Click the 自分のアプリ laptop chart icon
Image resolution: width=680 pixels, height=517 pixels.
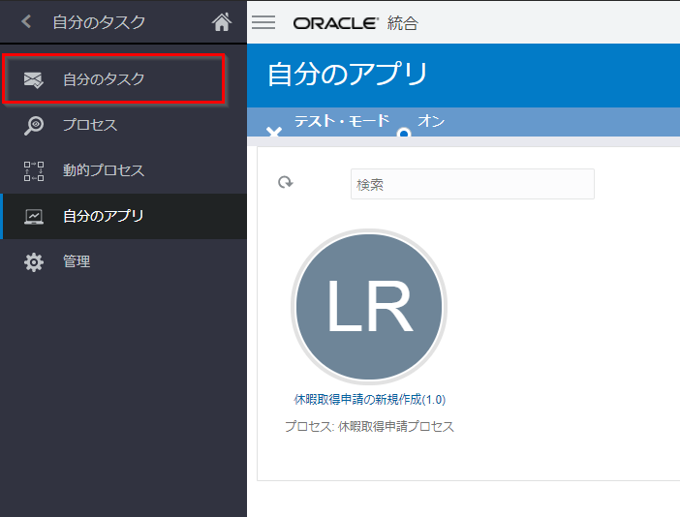pos(34,217)
